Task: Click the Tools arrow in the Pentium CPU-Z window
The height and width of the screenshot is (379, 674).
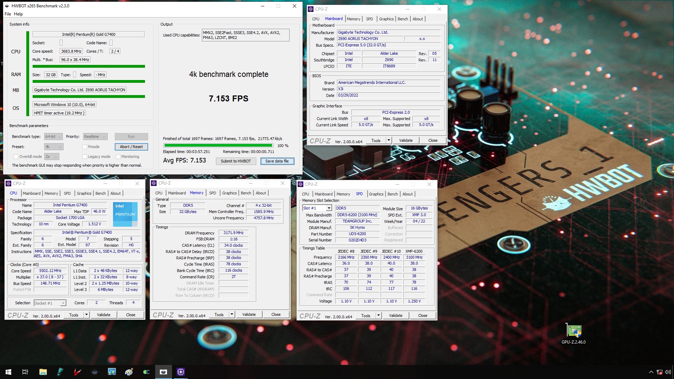Action: pyautogui.click(x=86, y=315)
